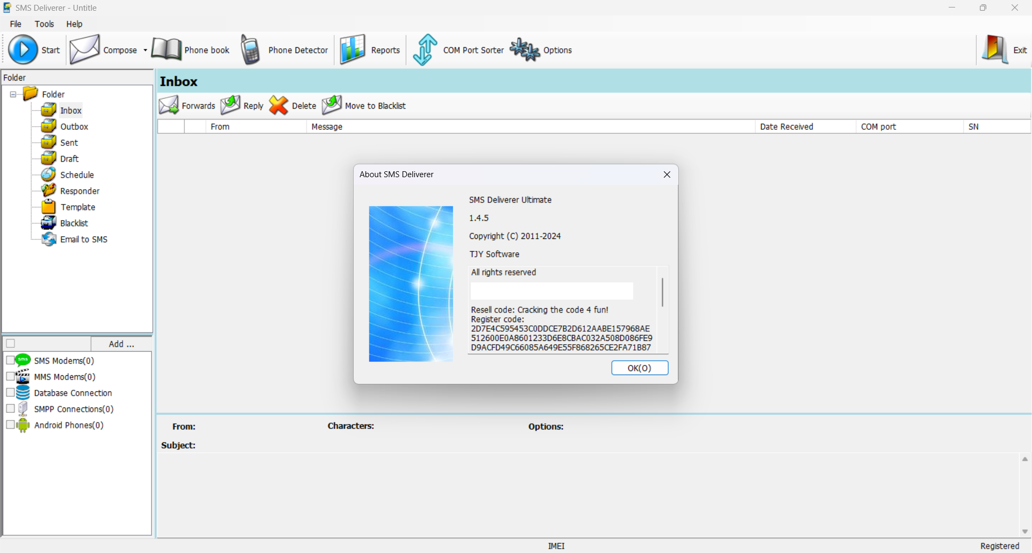
Task: Open Options gears icon
Action: coord(525,49)
